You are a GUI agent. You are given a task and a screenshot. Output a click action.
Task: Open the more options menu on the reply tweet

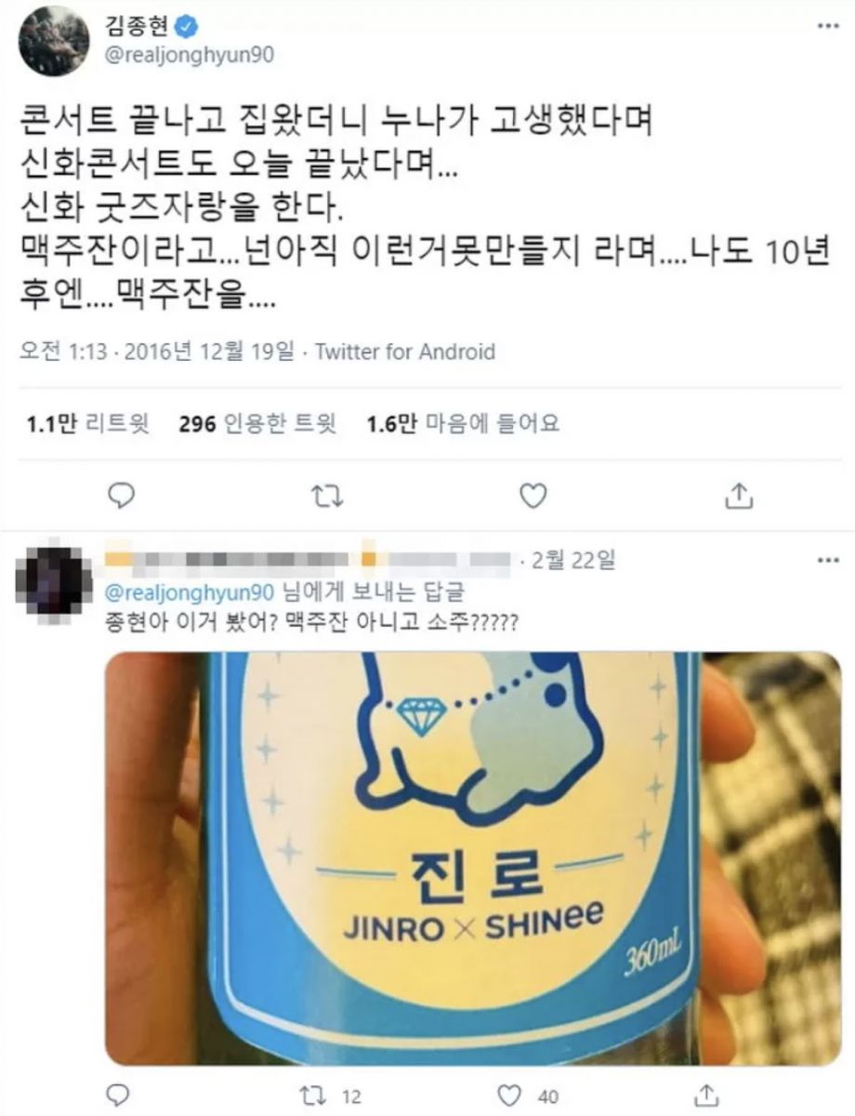click(x=826, y=562)
